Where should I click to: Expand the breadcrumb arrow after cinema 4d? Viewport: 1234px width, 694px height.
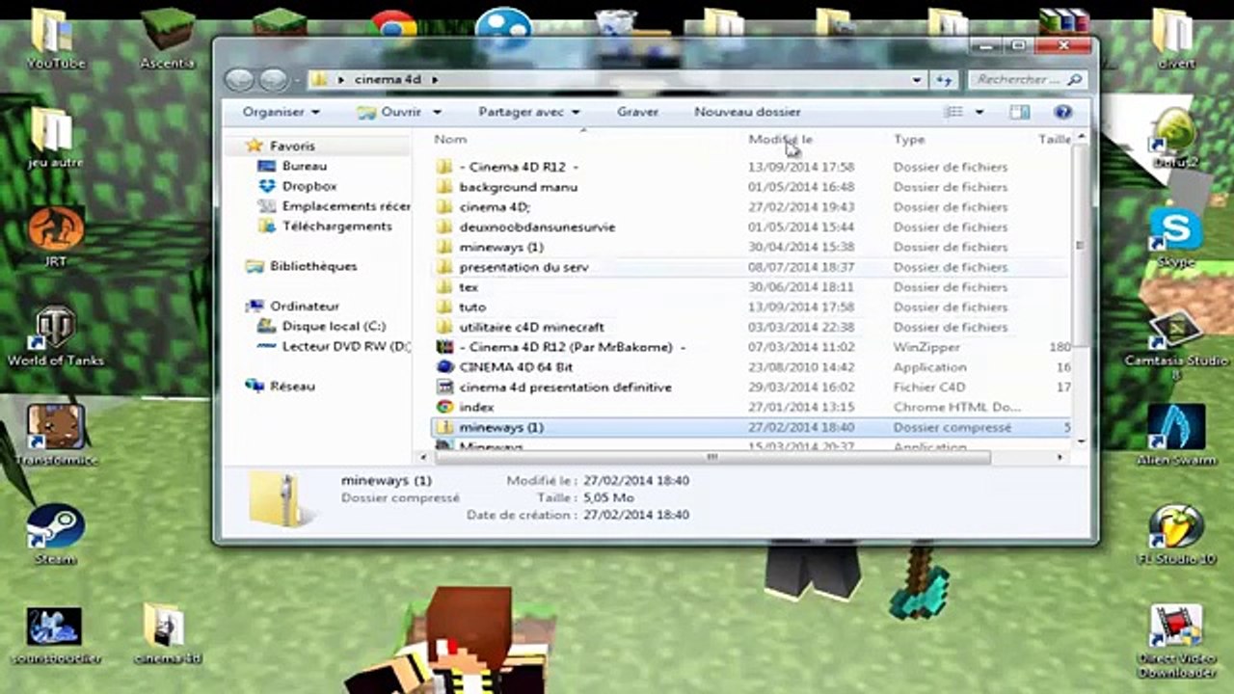(x=435, y=80)
